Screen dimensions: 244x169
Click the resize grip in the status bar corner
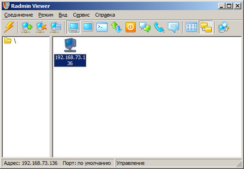(x=239, y=164)
